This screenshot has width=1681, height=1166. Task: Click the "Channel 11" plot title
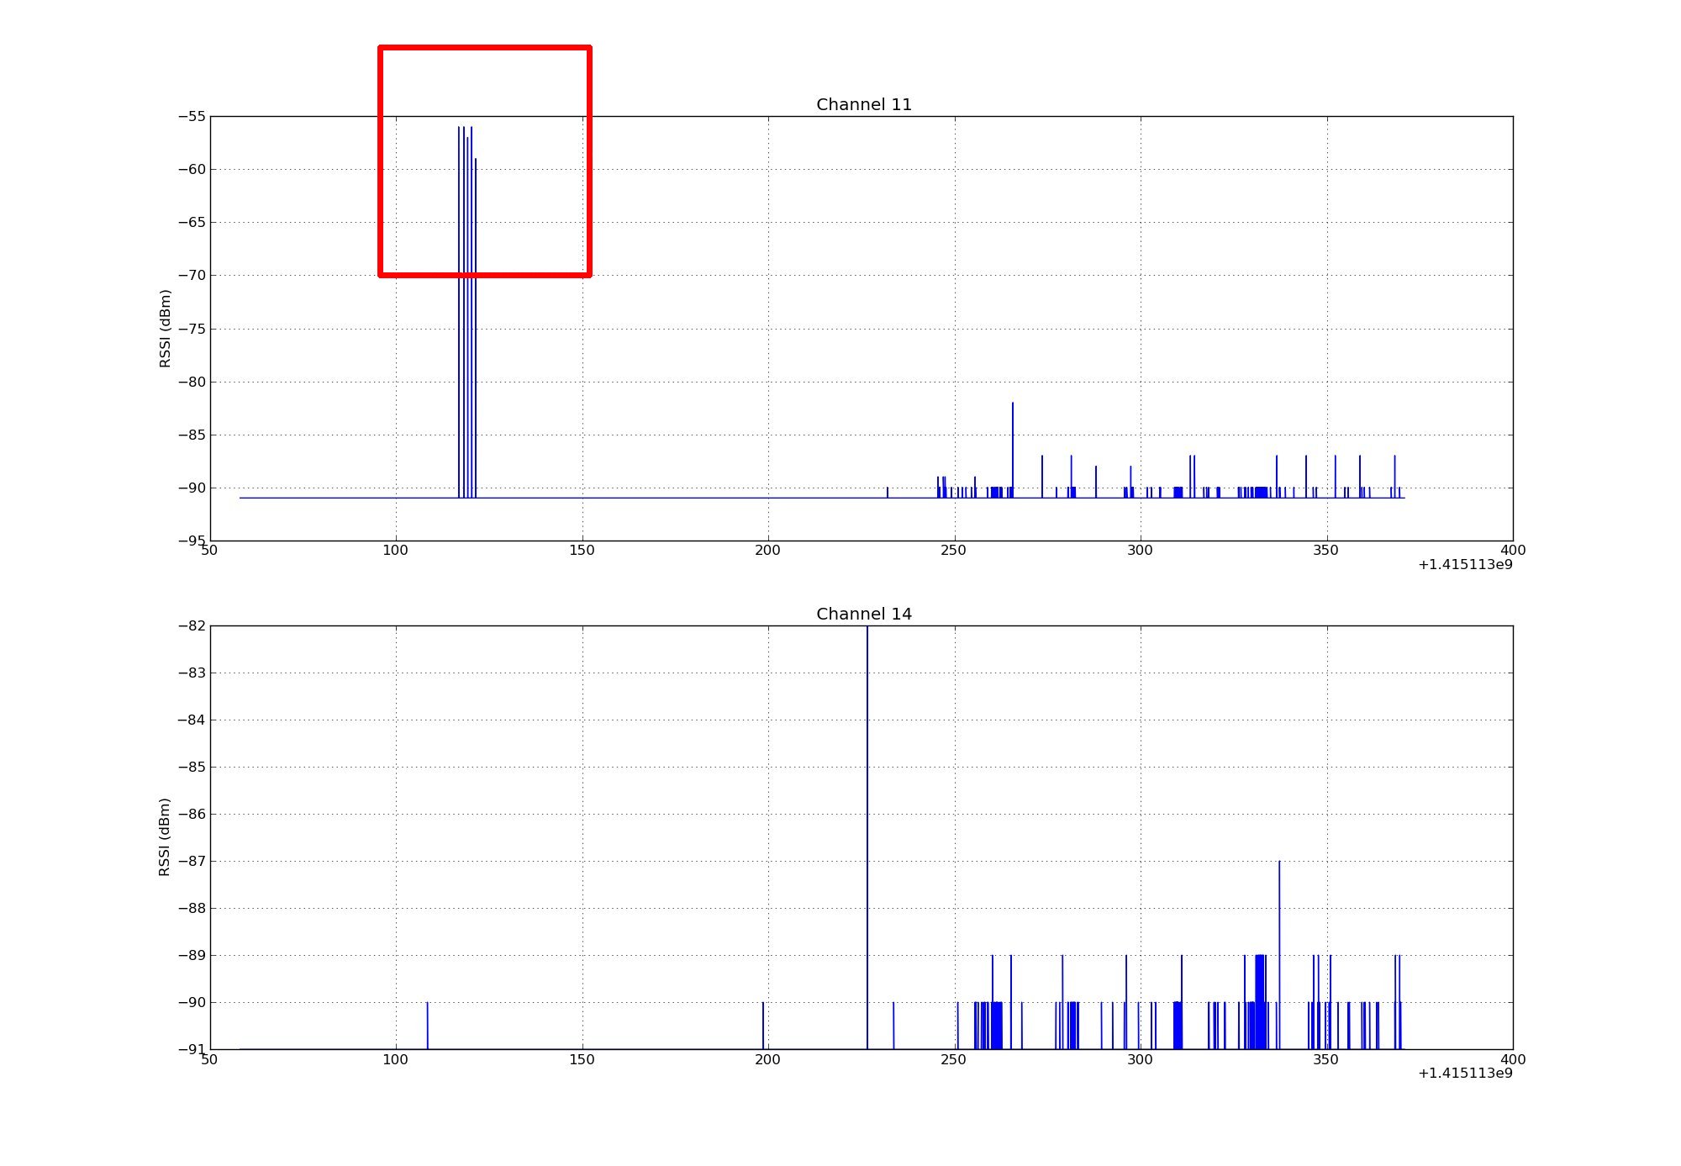pos(864,105)
